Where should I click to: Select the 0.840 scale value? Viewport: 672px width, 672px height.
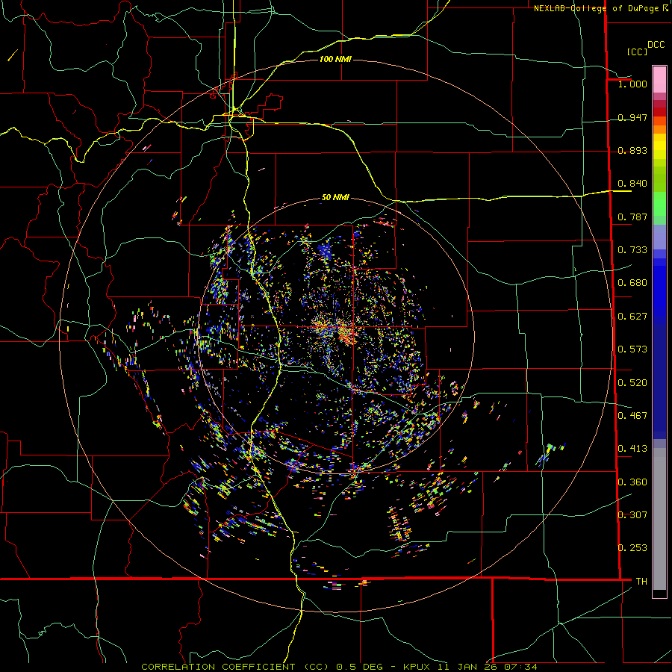[632, 184]
